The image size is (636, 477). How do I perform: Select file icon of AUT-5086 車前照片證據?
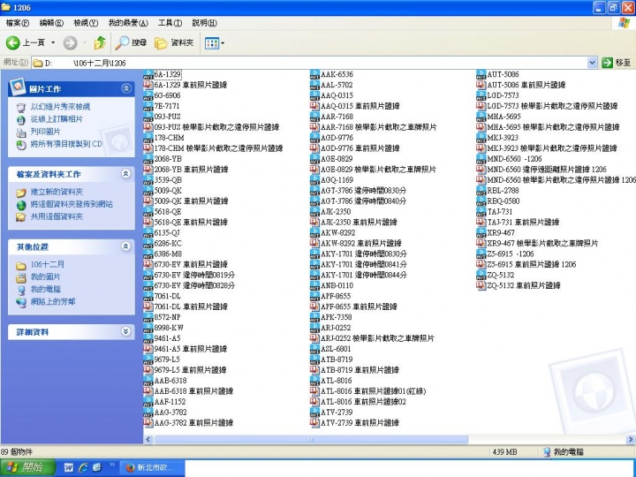(481, 85)
